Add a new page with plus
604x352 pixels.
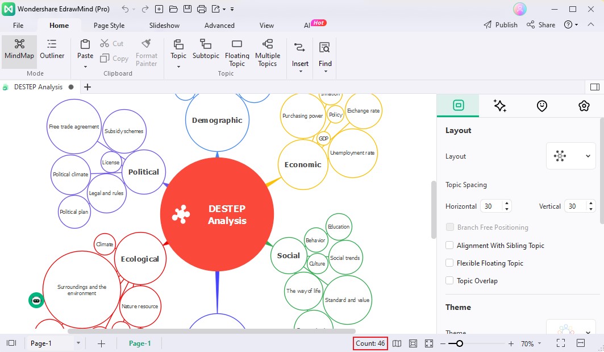[x=101, y=343]
